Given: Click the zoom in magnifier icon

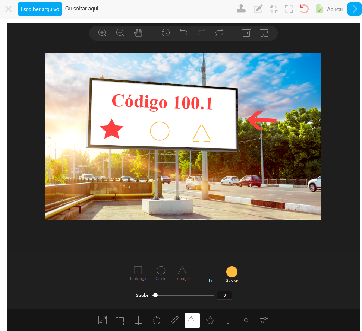Looking at the screenshot, I should [103, 33].
